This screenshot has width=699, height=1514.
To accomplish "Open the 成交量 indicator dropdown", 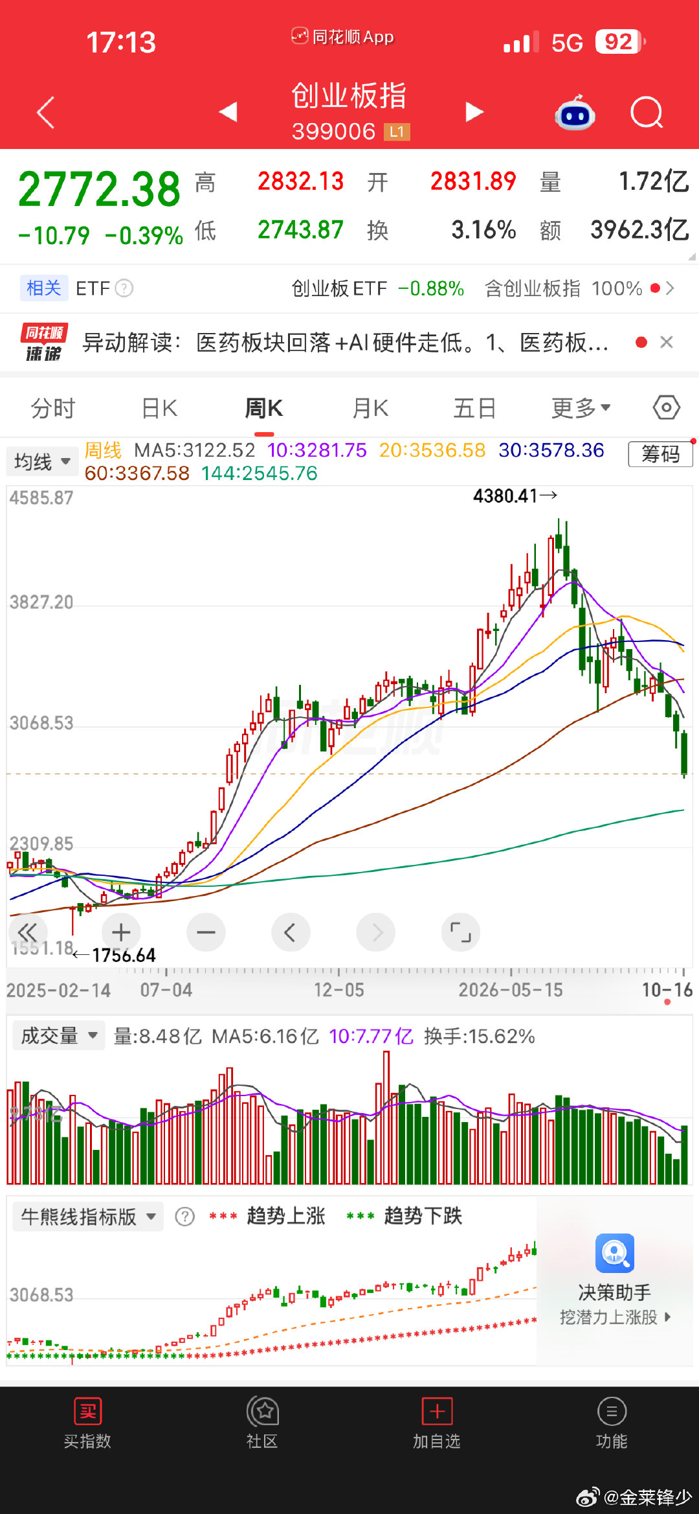I will point(58,1036).
